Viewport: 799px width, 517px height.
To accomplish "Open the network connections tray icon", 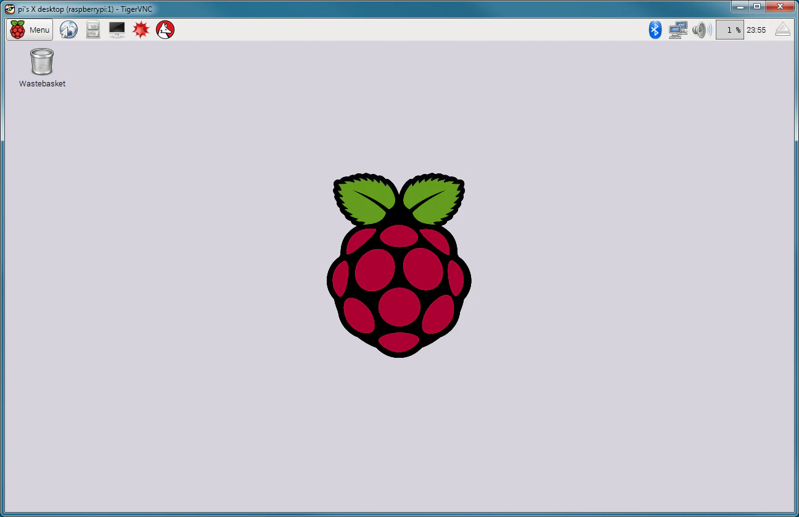I will pos(678,30).
